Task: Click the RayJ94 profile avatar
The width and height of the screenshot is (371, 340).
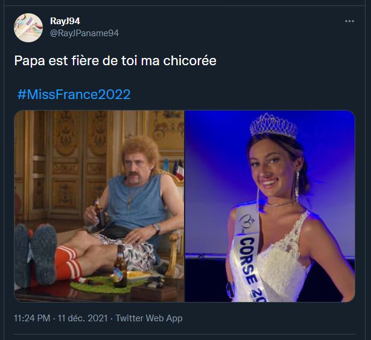Action: (28, 28)
